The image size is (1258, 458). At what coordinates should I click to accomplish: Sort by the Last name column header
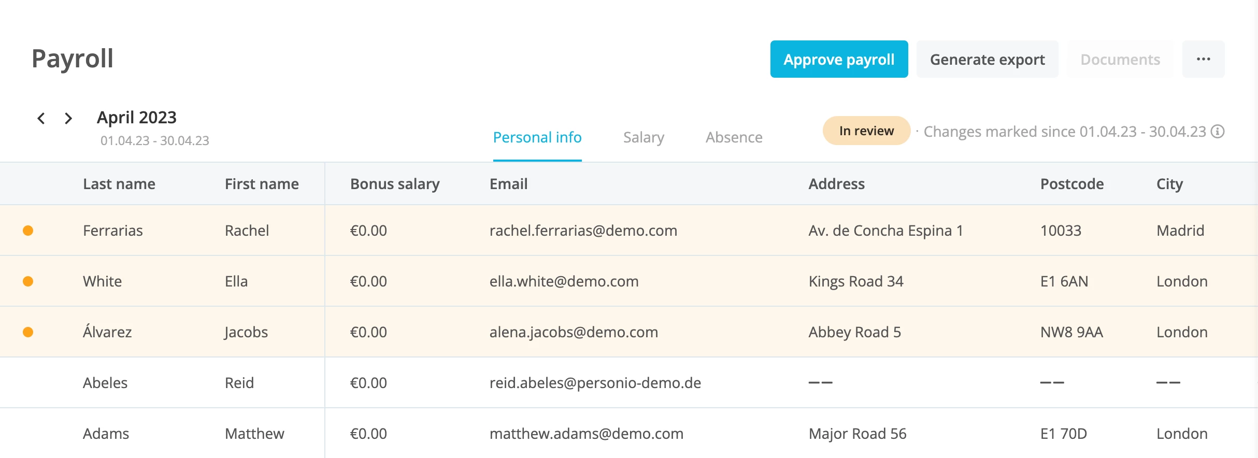119,184
